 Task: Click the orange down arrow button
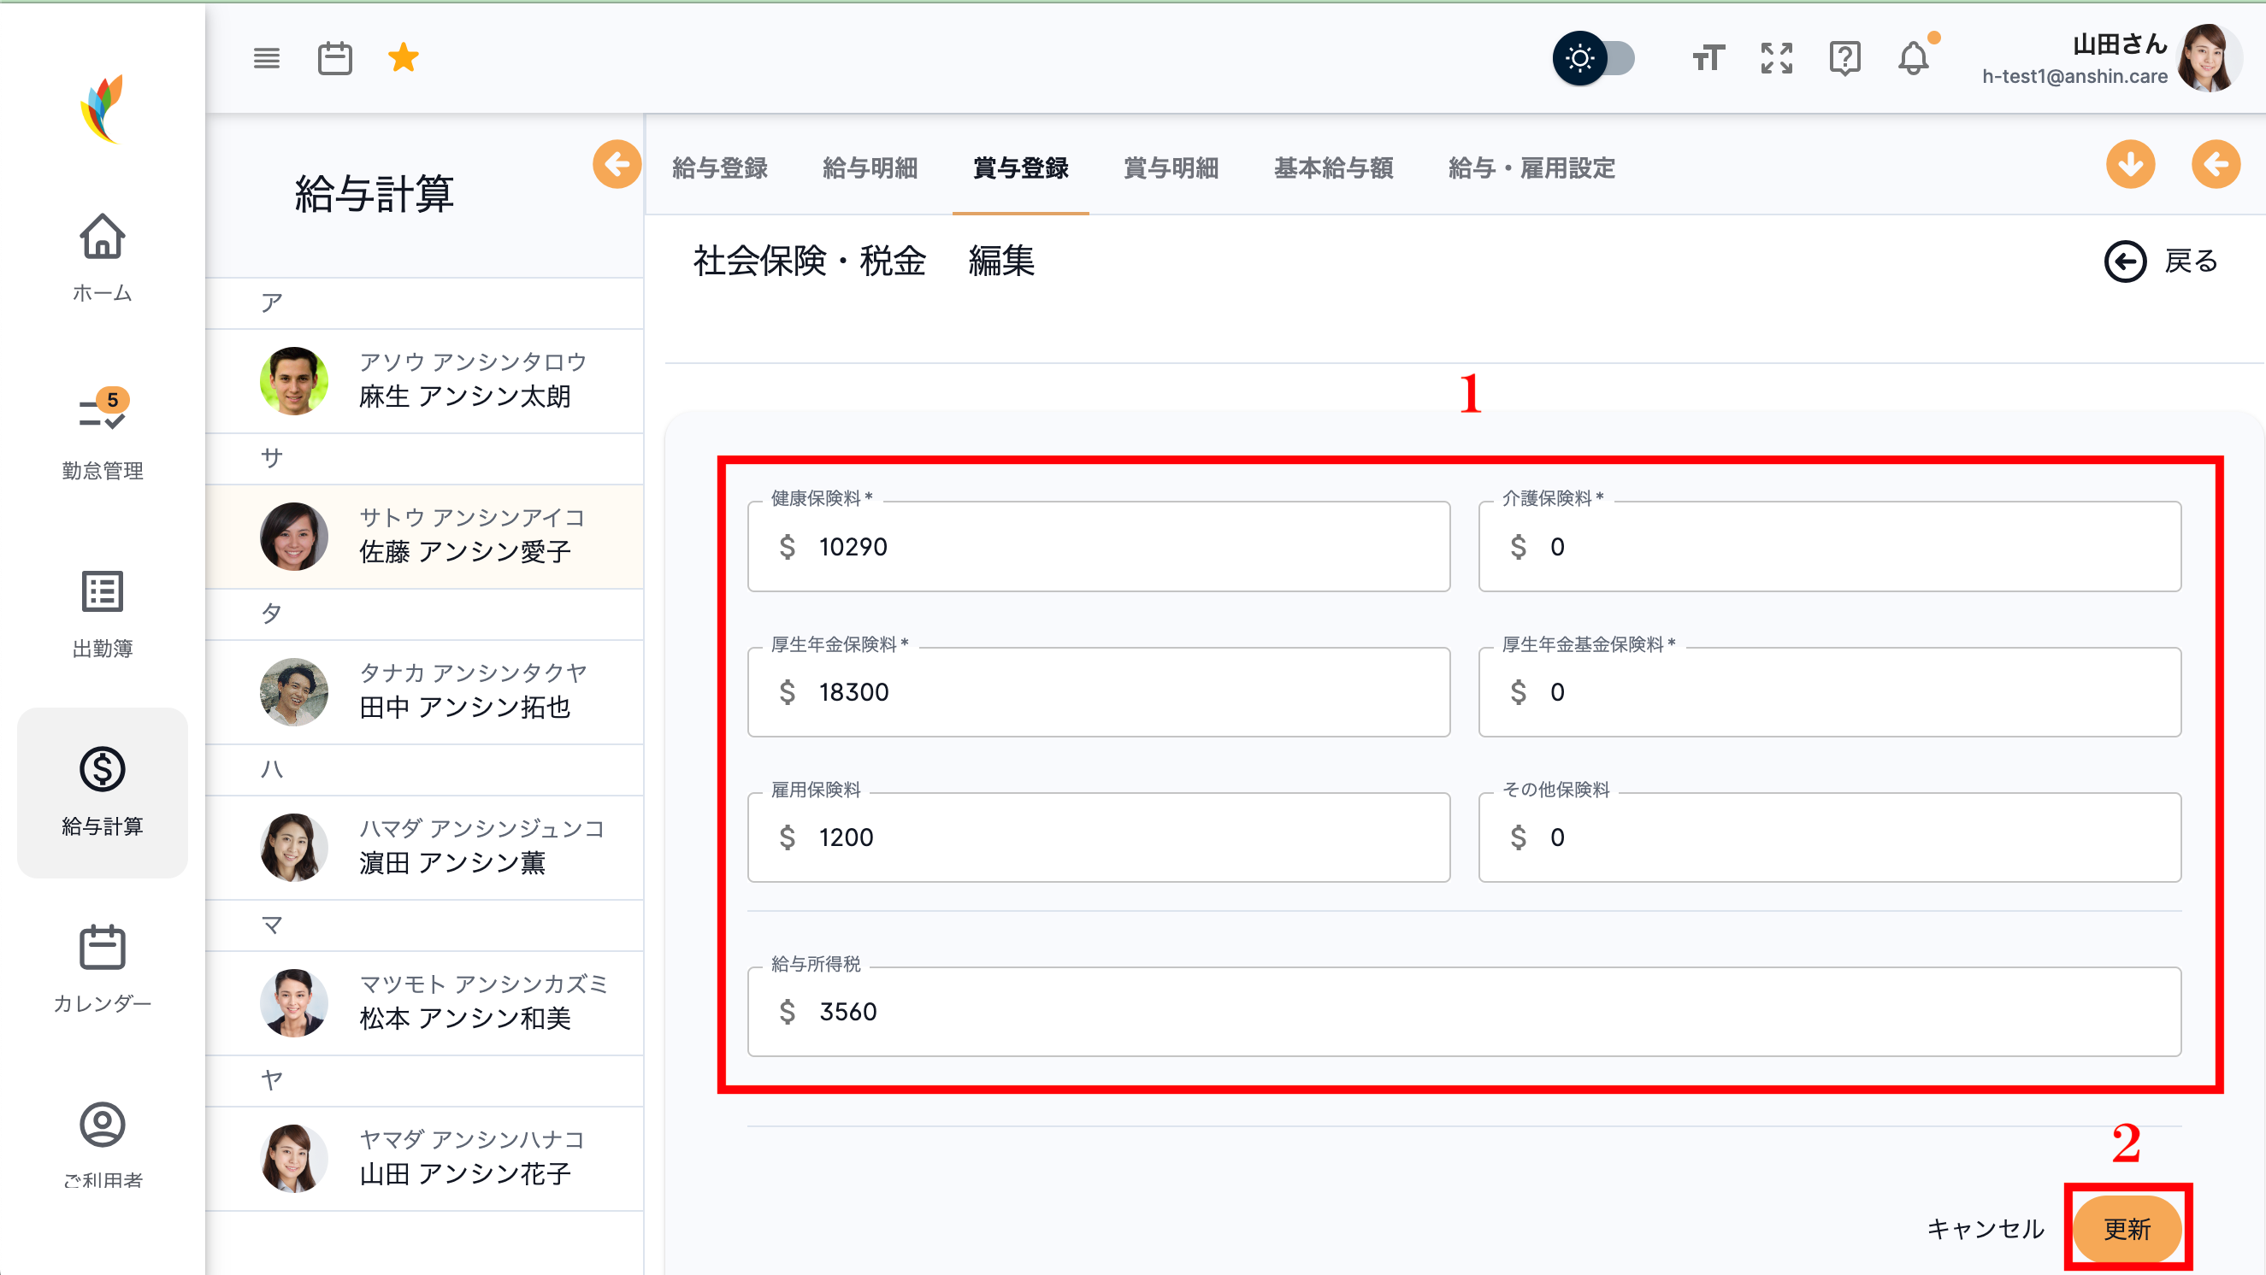(2131, 163)
